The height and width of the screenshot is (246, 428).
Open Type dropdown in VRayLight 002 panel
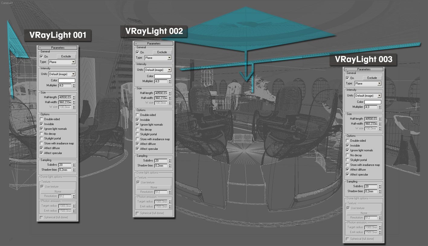click(158, 58)
